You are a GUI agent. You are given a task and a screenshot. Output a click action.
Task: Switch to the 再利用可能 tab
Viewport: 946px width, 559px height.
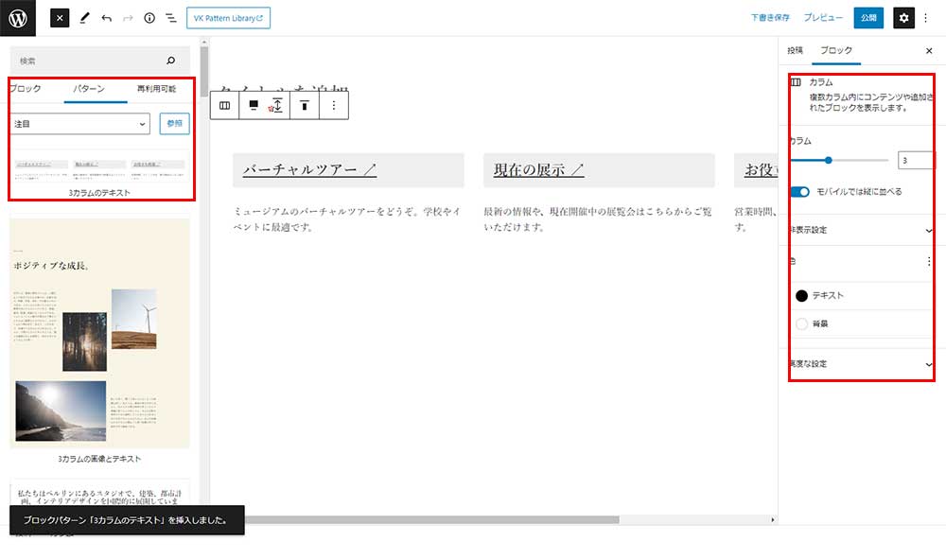(x=156, y=89)
